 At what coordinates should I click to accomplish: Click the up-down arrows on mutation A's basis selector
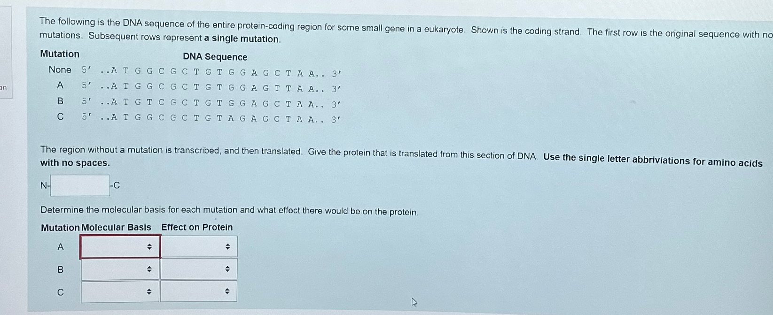pyautogui.click(x=150, y=246)
